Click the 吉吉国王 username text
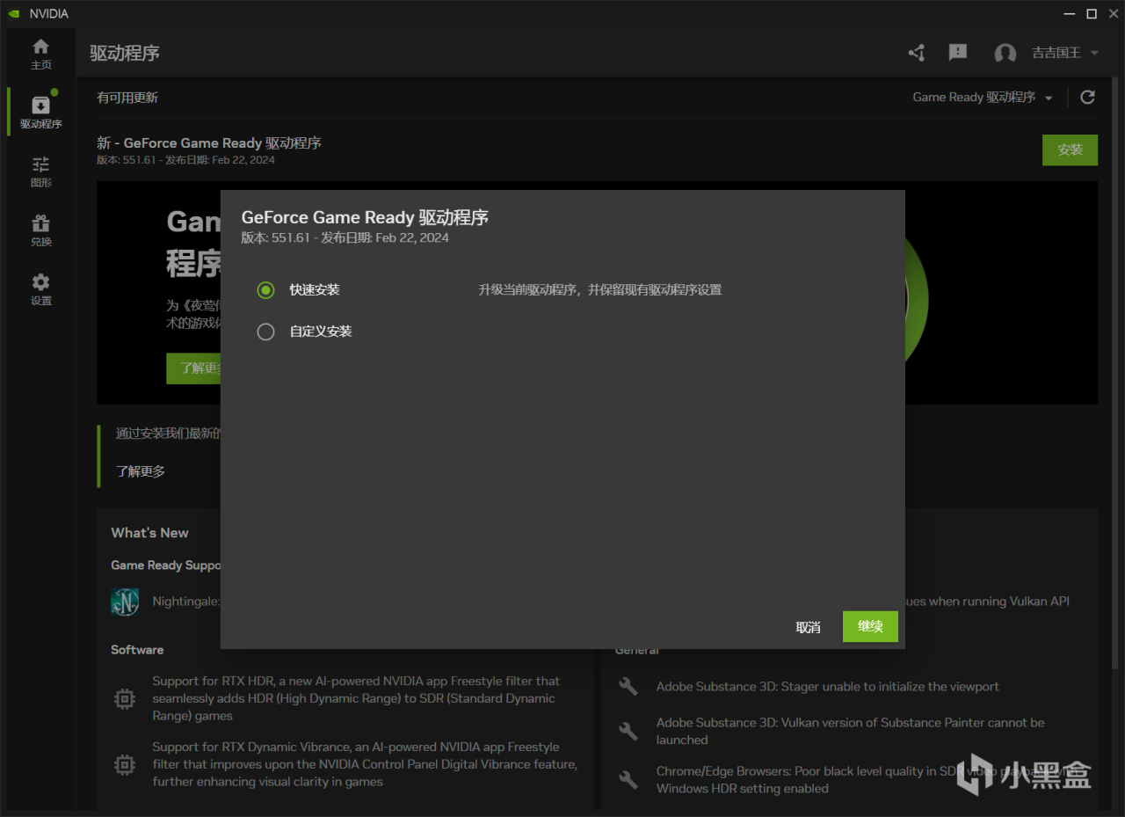The image size is (1125, 817). click(x=1056, y=53)
